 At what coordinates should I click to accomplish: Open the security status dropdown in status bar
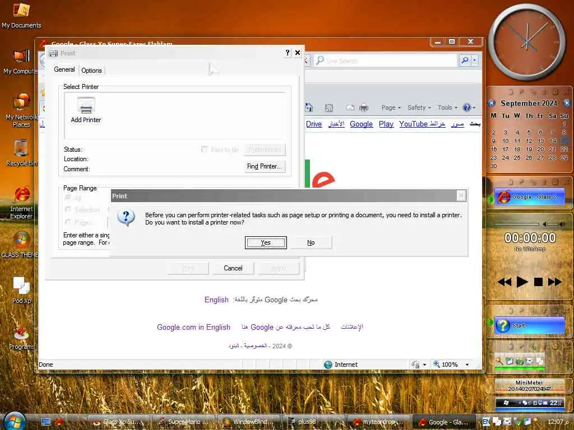pyautogui.click(x=425, y=364)
